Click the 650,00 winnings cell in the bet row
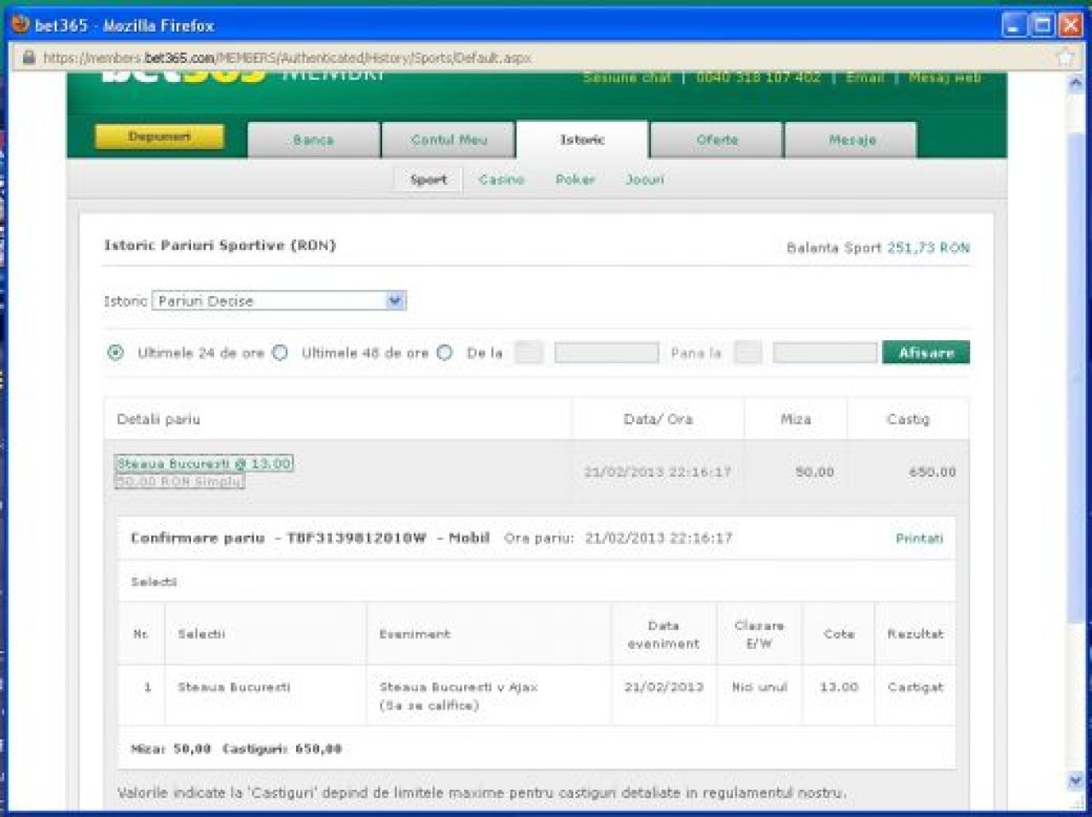This screenshot has height=817, width=1092. tap(932, 472)
